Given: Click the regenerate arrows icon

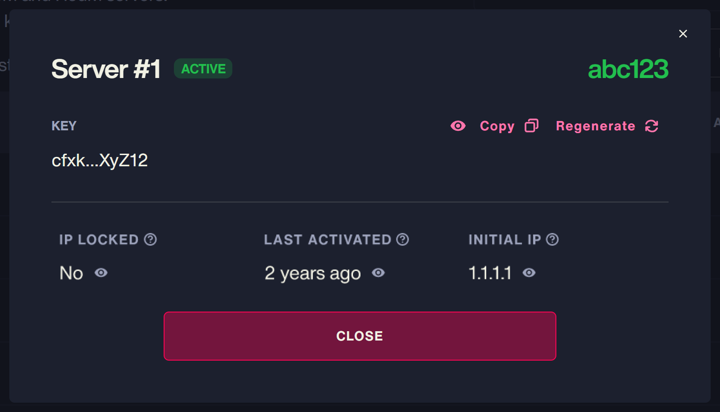Looking at the screenshot, I should (652, 126).
